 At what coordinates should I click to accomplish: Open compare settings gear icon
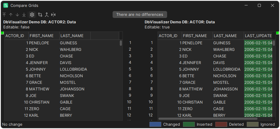tap(32, 15)
